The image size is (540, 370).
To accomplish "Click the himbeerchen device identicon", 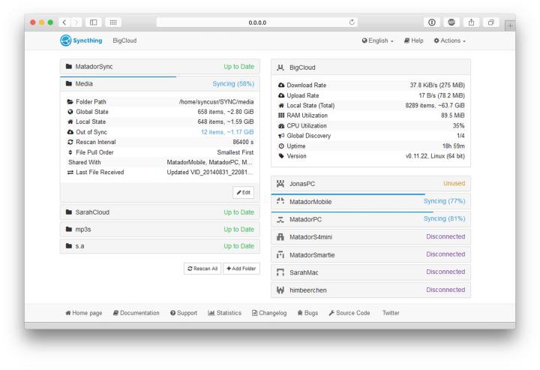I will 280,290.
